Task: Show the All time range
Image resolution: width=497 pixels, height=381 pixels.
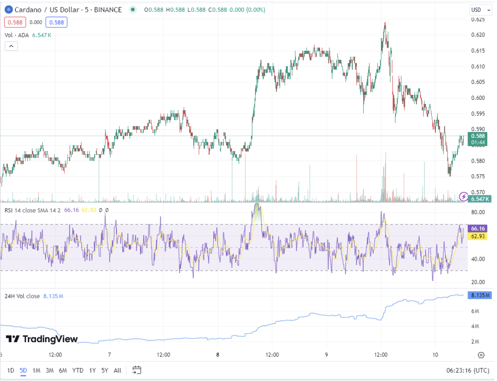Action: point(117,370)
